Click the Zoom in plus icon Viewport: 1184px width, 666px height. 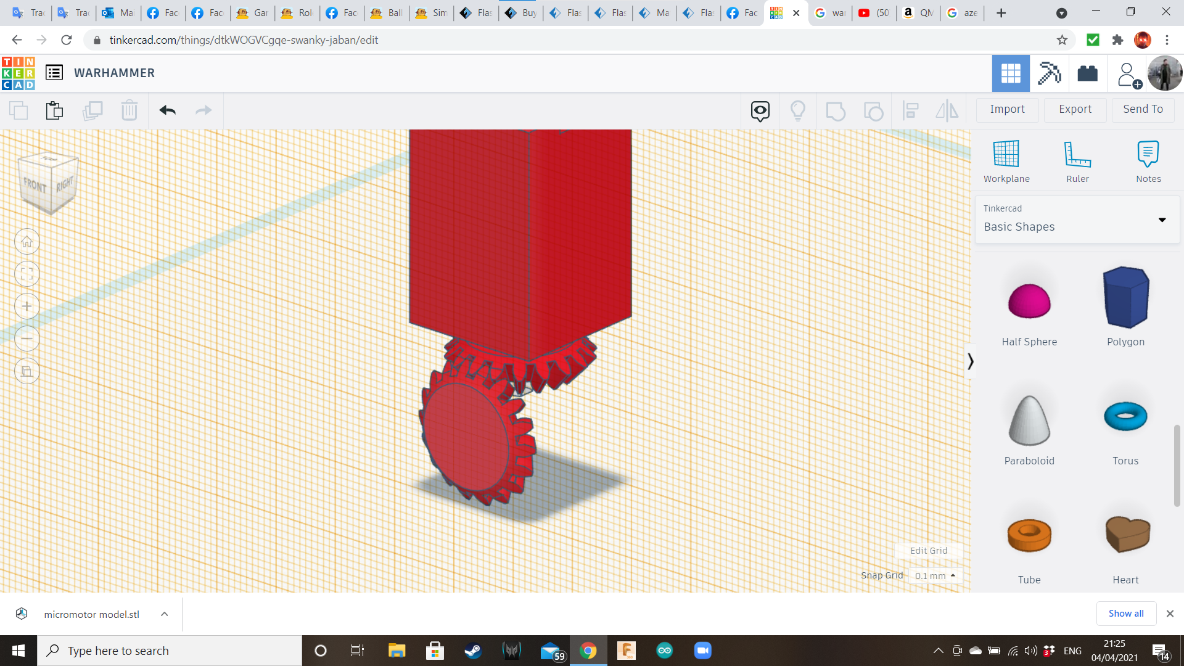tap(27, 306)
